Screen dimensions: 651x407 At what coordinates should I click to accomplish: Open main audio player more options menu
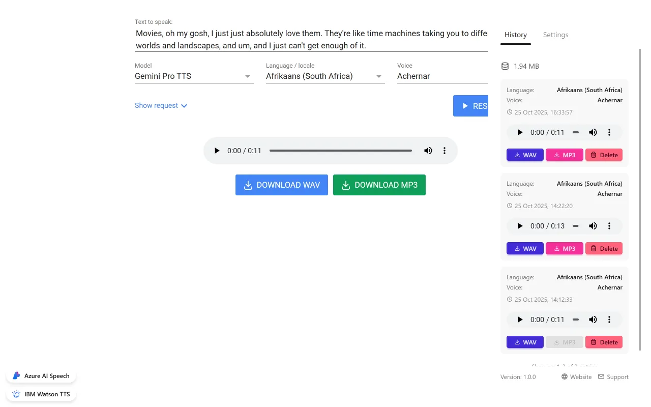(x=445, y=151)
